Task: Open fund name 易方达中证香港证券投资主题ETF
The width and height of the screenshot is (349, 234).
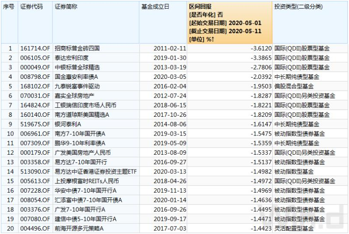Action: pyautogui.click(x=96, y=172)
